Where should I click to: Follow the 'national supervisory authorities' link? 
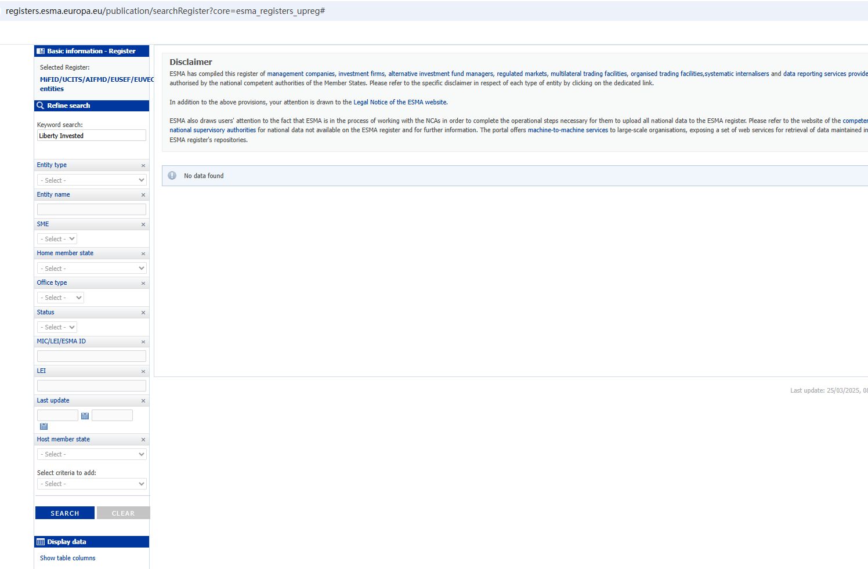coord(212,130)
